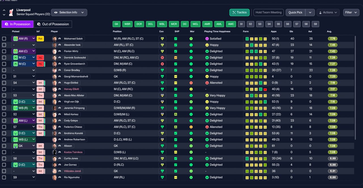Screen dimensions: 363x188
Task: Switch to the Out of Possession tab
Action: 53,24
